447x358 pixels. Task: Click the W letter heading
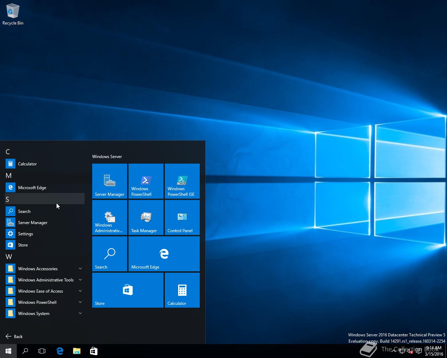point(45,257)
